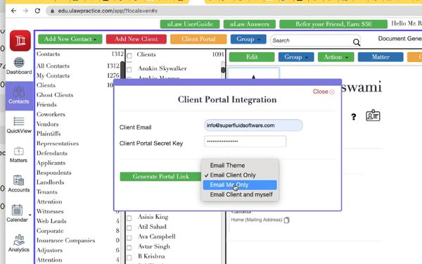Click the contacts category list scrollbar
Screen dimensions: 422x264
pos(122,70)
